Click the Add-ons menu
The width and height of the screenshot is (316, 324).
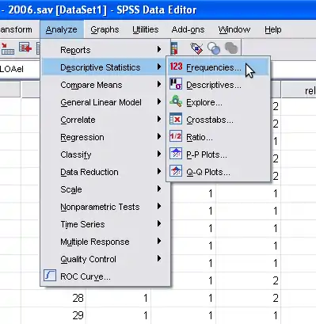(188, 29)
